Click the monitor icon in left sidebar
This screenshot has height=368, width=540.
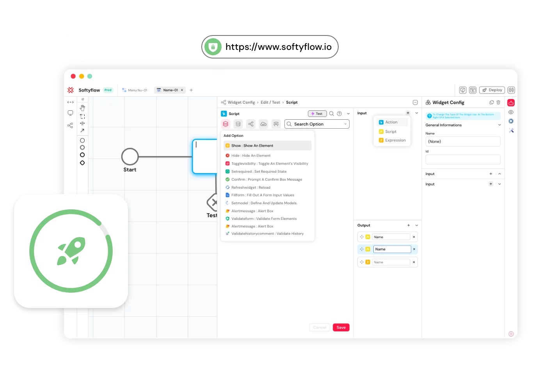(70, 113)
